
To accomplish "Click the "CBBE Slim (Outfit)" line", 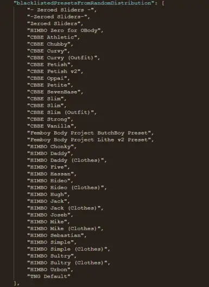I will [x=62, y=112].
